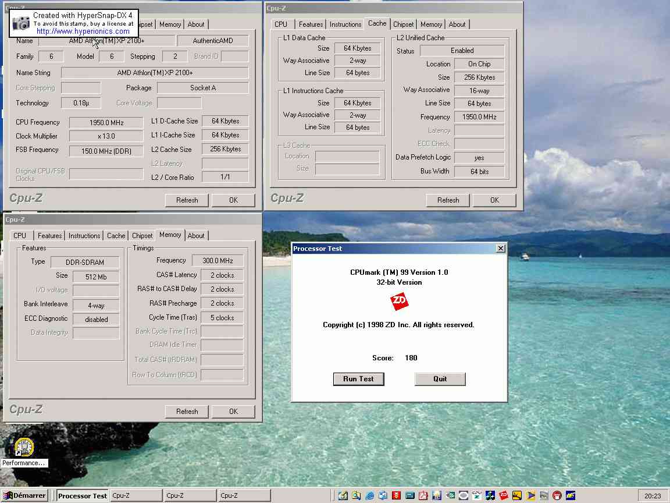
Task: Select the first Cpu-Z taskbar button
Action: tap(136, 496)
